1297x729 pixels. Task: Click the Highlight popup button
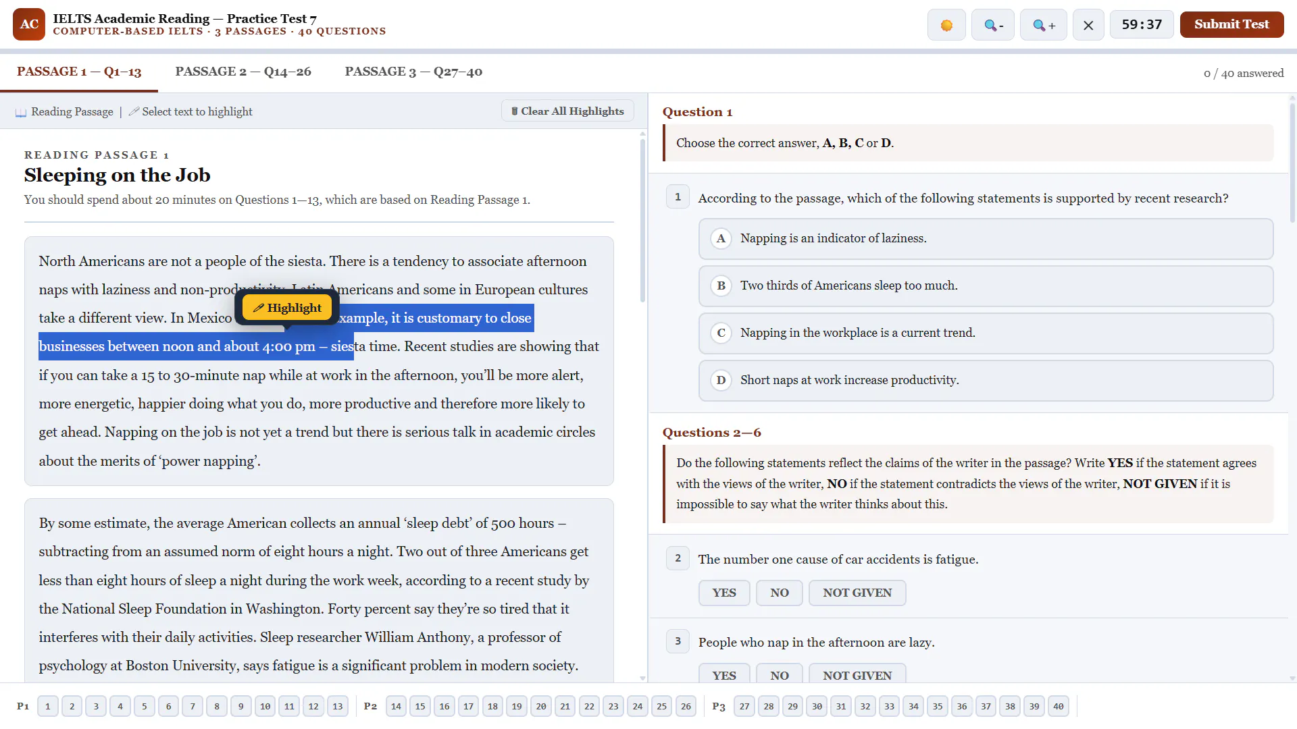287,308
